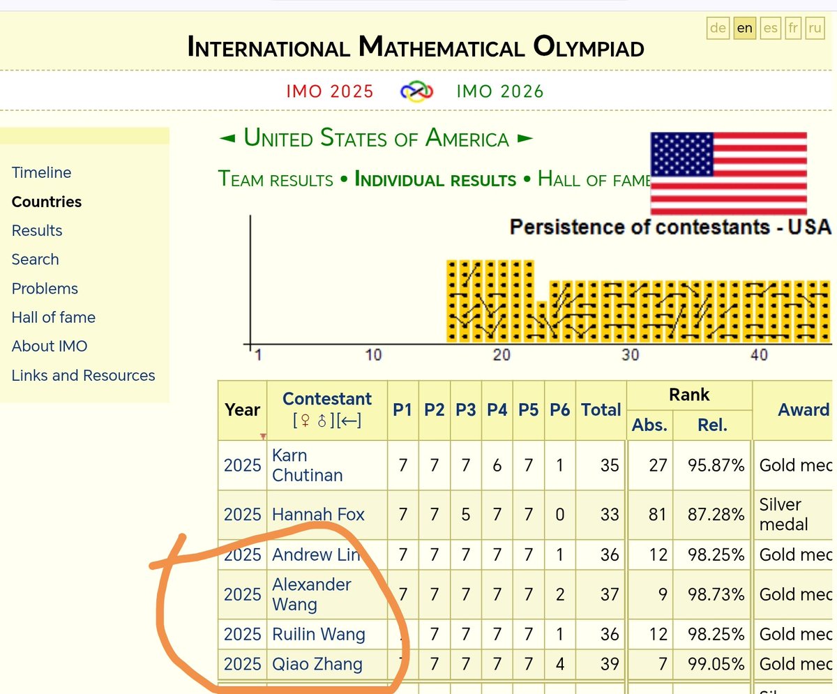This screenshot has width=837, height=694.
Task: Open Problems in the sidebar
Action: tap(45, 288)
